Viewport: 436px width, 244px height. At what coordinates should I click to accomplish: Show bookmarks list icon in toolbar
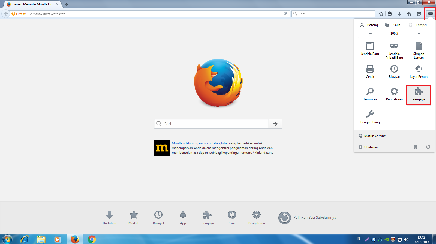(390, 14)
